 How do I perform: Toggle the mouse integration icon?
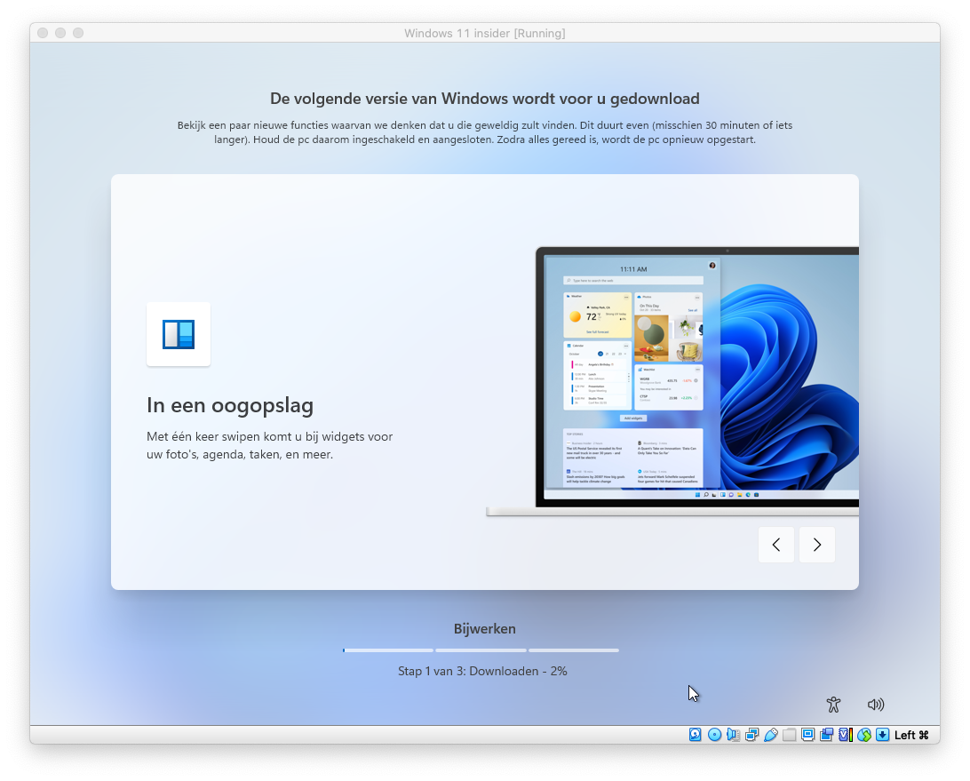[x=863, y=735]
